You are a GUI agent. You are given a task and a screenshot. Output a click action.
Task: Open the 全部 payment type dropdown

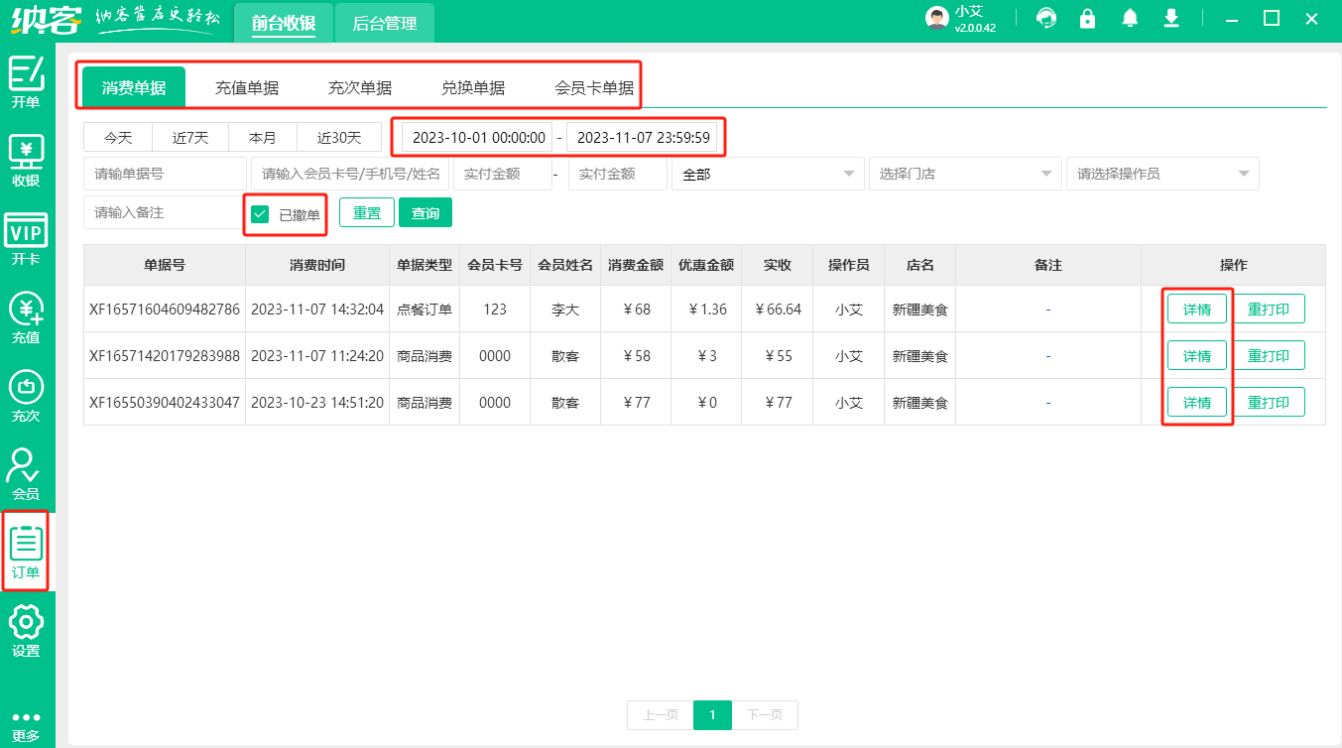[x=767, y=173]
